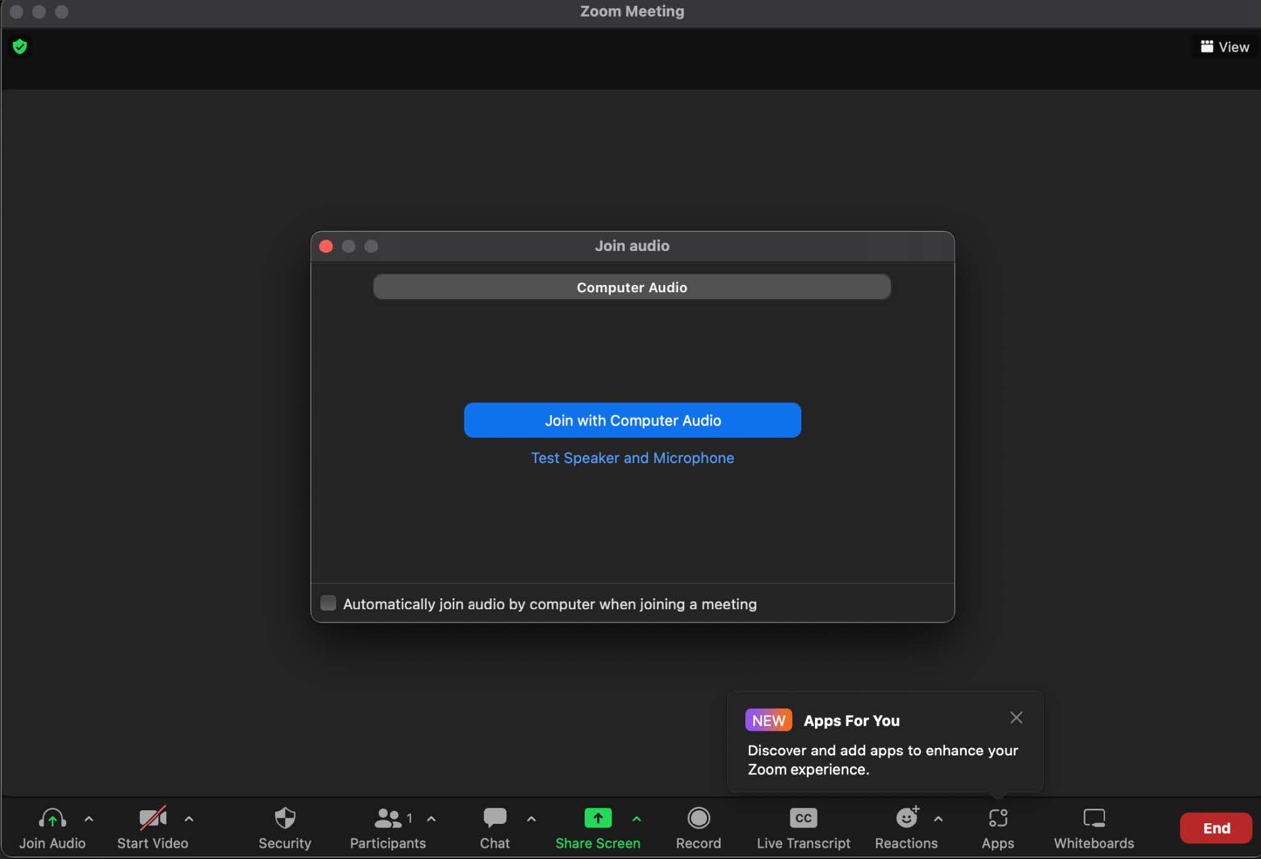This screenshot has width=1261, height=859.
Task: Open the Participants panel icon
Action: 388,818
